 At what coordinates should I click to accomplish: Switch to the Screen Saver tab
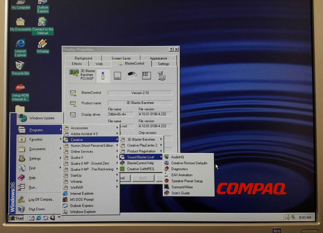coord(121,58)
